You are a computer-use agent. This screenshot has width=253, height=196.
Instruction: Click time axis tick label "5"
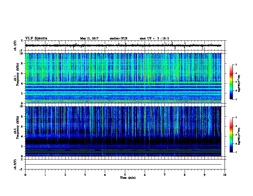pos(125,175)
